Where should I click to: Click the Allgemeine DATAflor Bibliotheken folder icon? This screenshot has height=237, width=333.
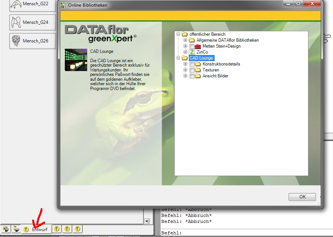click(192, 40)
